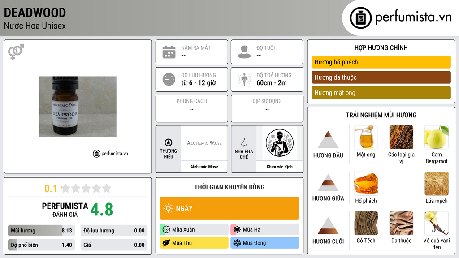This screenshot has width=459, height=258.
Task: Select the Mùa Xuân season tag
Action: coord(194,229)
